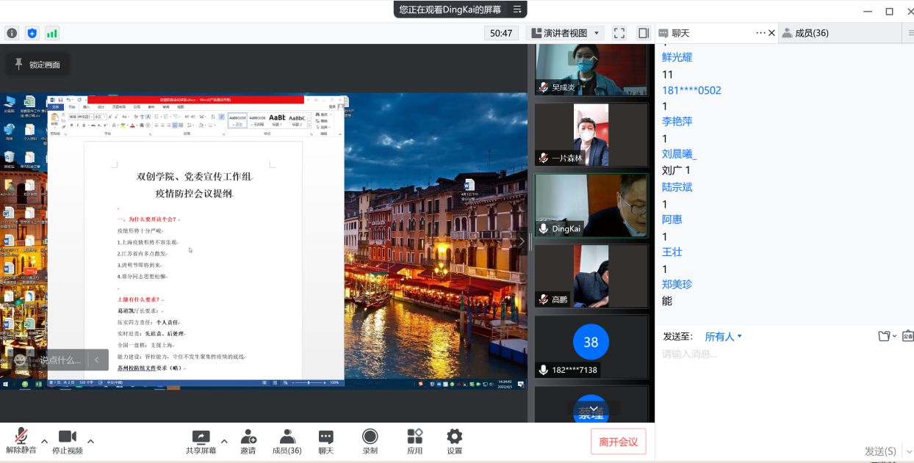
Task: Select DingKai's video thumbnail
Action: 591,205
